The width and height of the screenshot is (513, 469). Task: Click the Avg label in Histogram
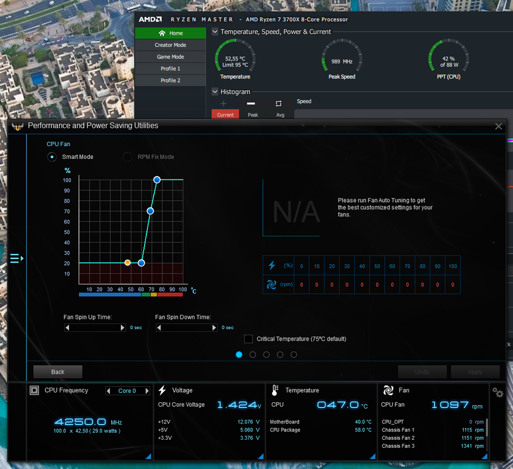[x=281, y=115]
